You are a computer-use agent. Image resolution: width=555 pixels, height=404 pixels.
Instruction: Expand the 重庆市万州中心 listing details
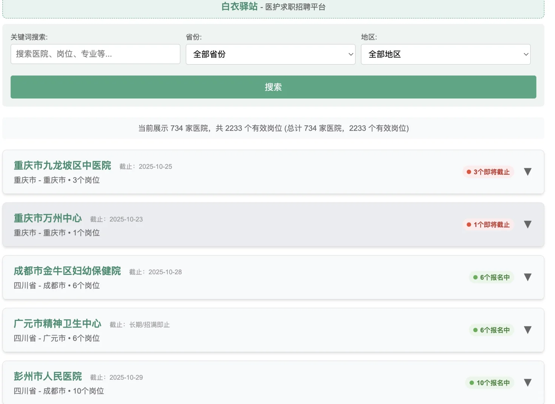527,224
